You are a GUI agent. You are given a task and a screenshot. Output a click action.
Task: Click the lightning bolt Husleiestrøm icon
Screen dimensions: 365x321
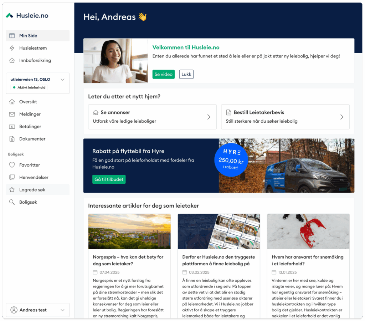point(12,48)
